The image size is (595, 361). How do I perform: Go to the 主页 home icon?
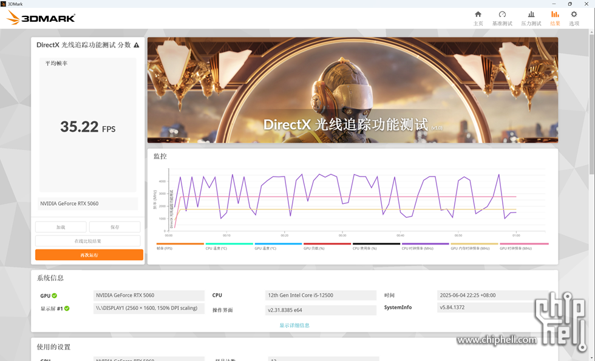pyautogui.click(x=478, y=15)
